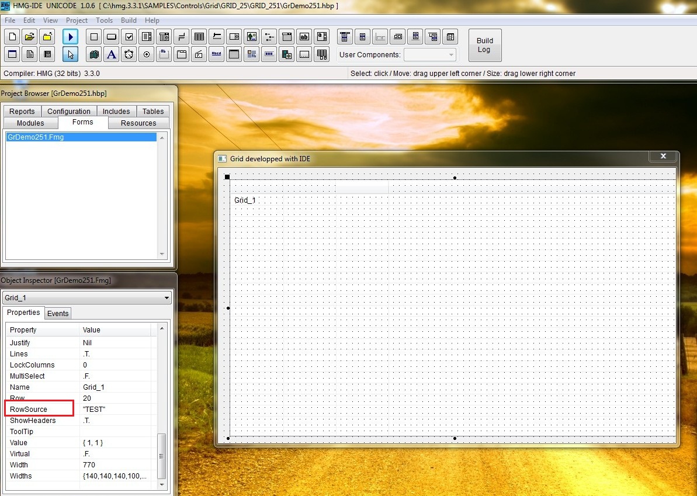Open the User Components dropdown
This screenshot has width=697, height=496.
[x=450, y=54]
